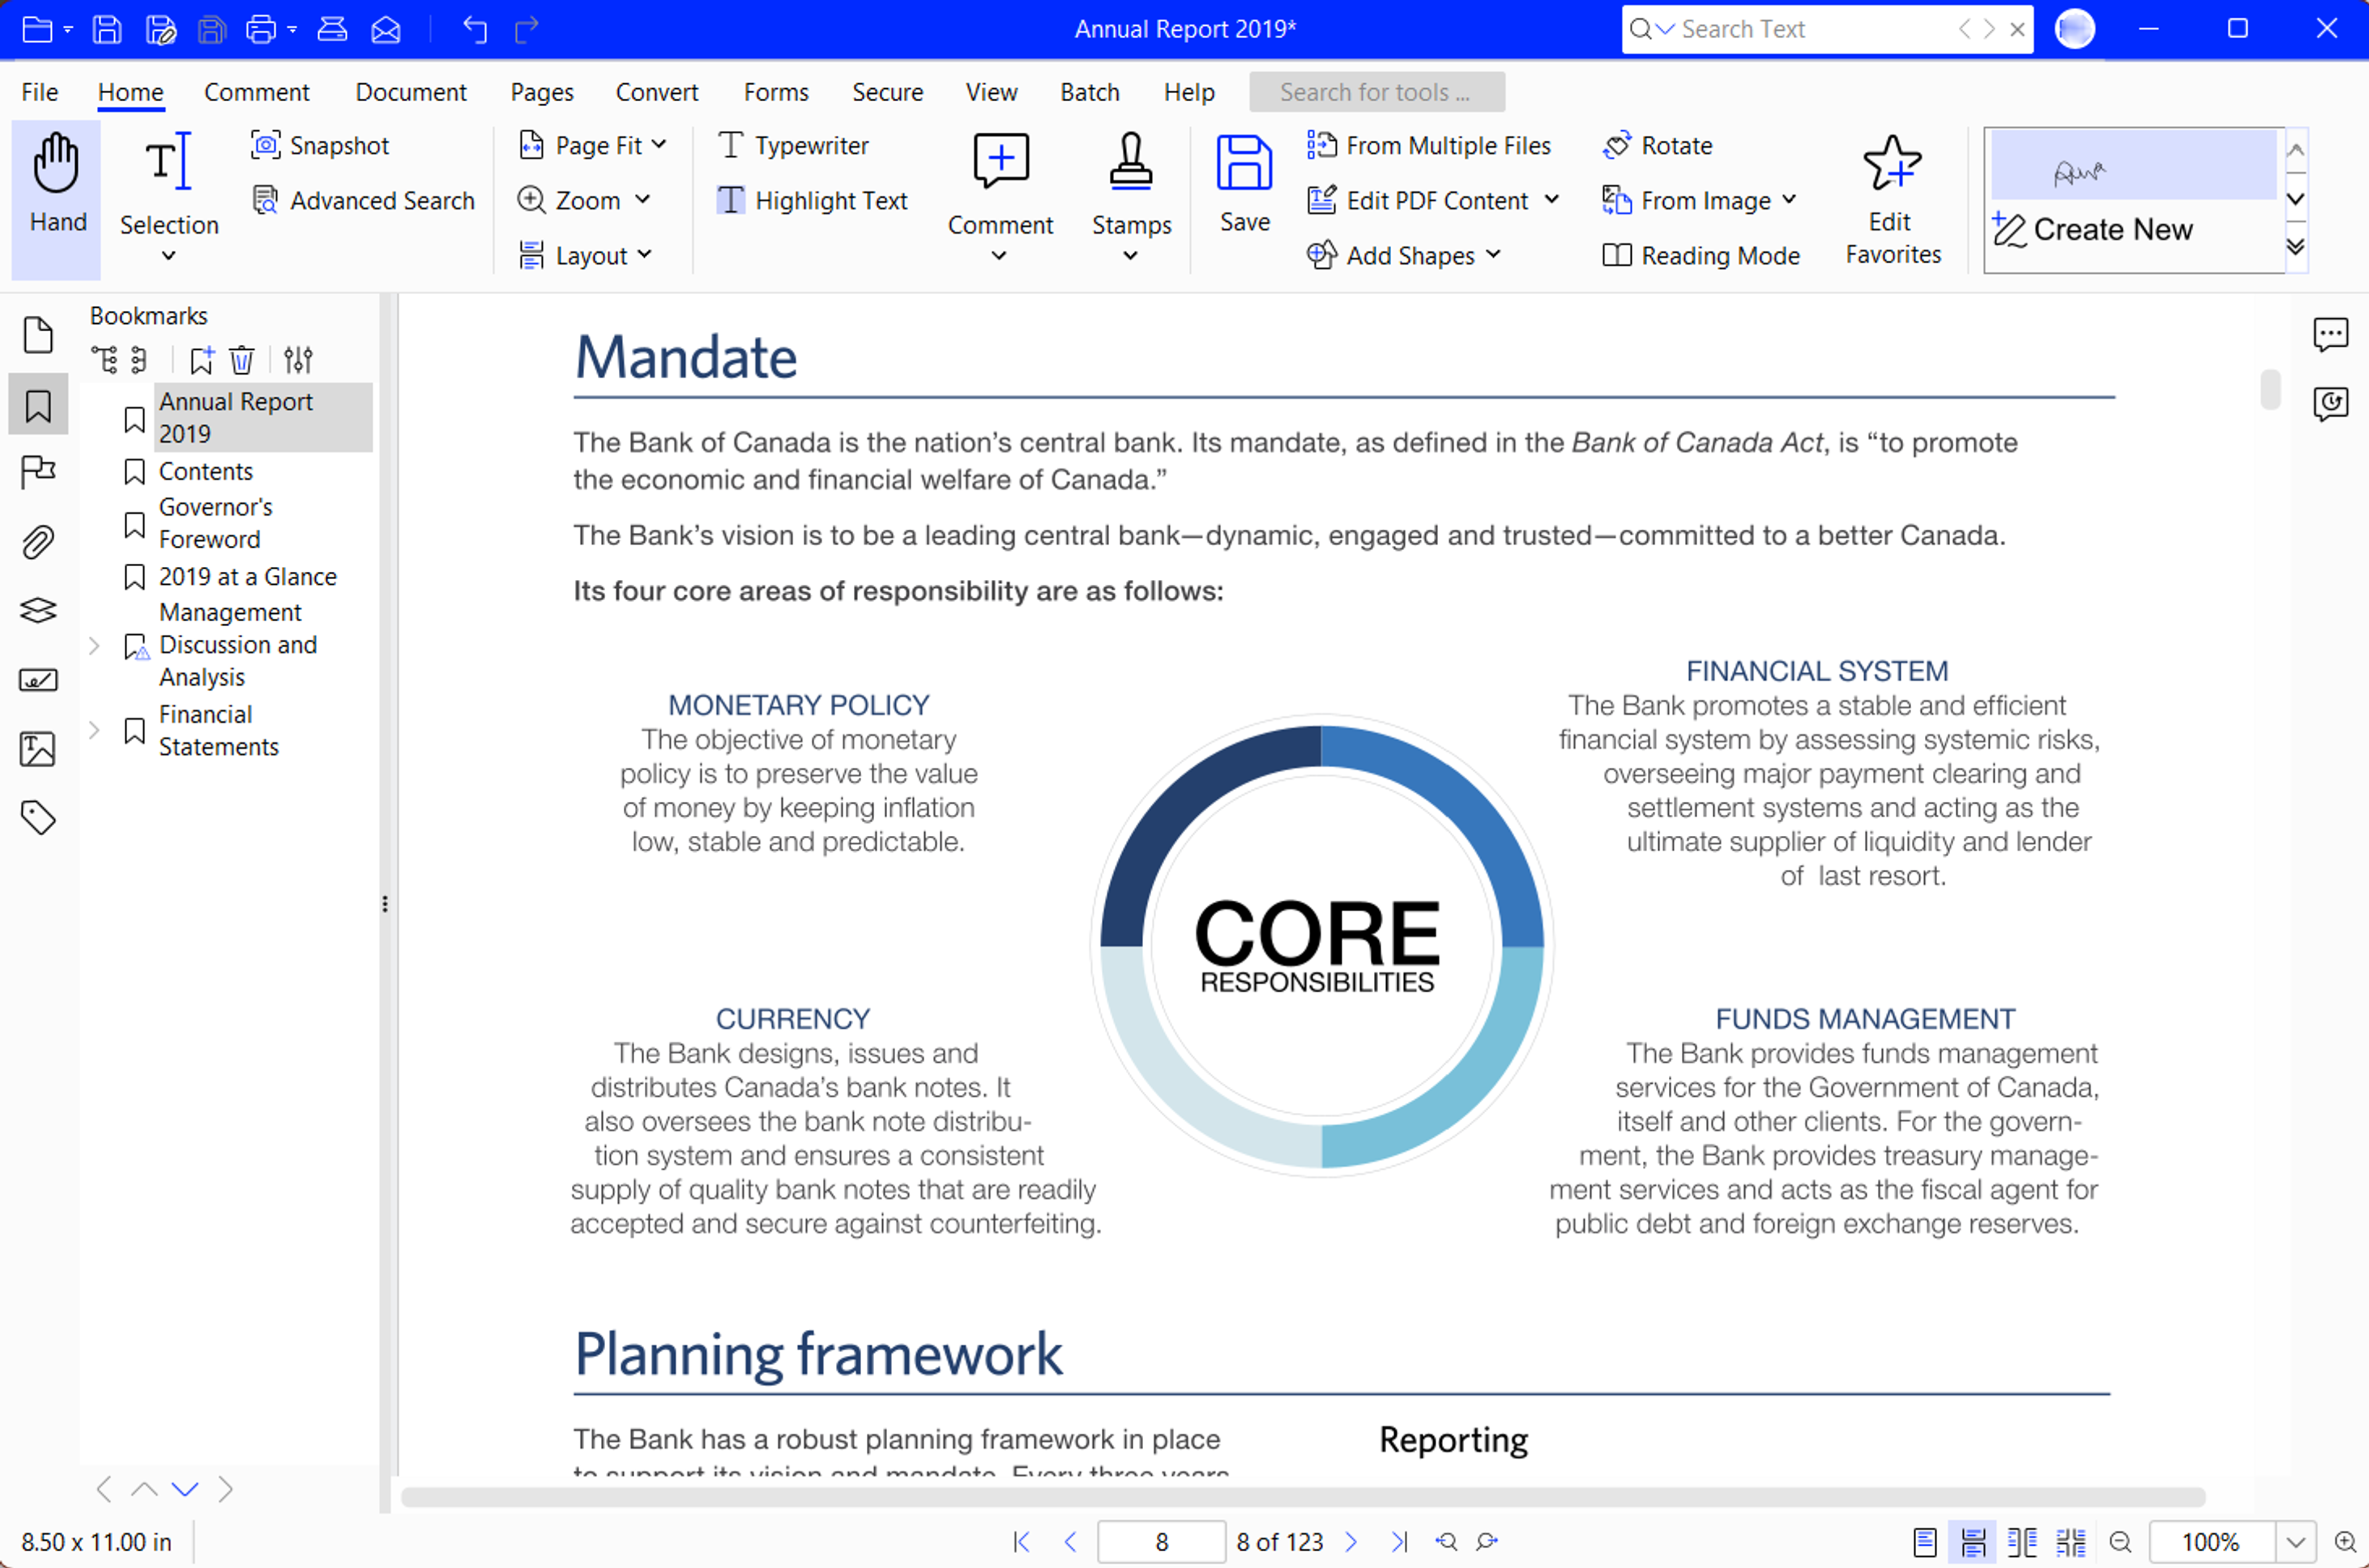This screenshot has width=2369, height=1568.
Task: Open Advanced Search
Action: [x=363, y=201]
